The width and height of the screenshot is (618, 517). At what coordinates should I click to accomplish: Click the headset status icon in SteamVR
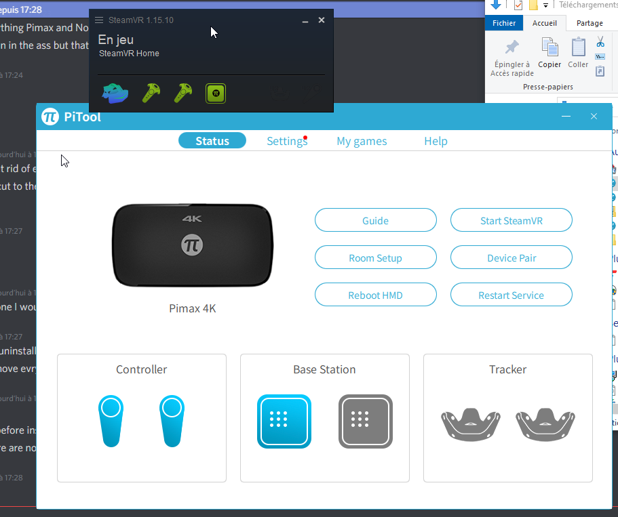click(x=115, y=94)
